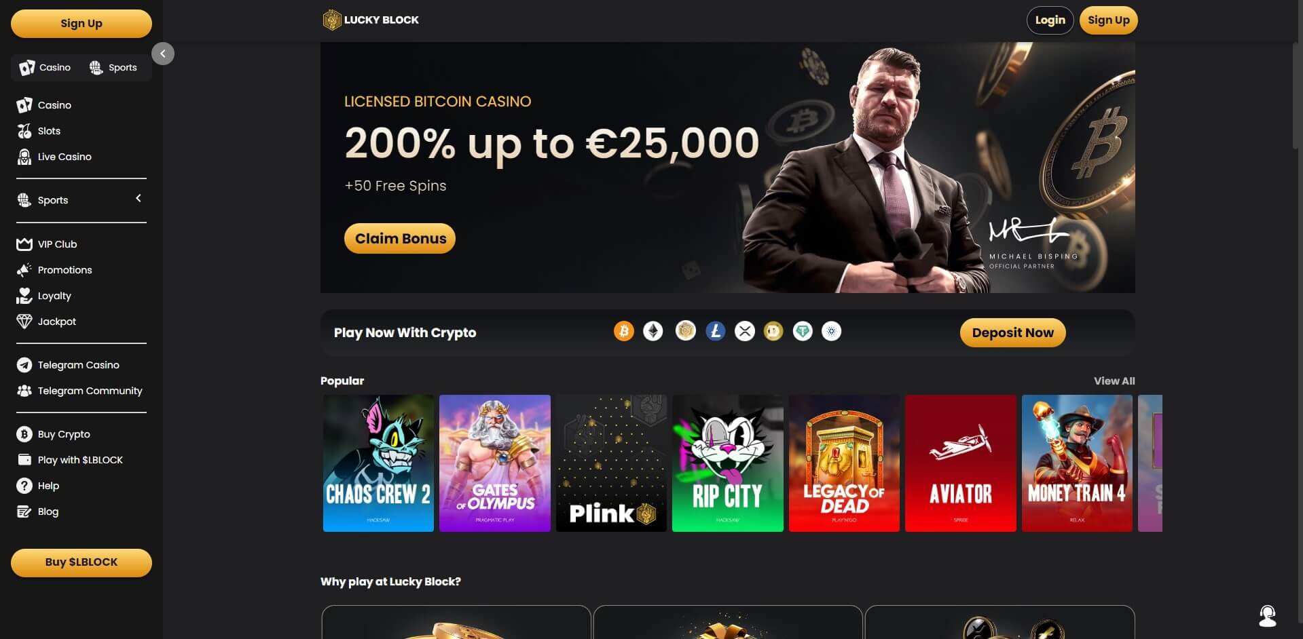1303x639 pixels.
Task: Expand the Sports submenu chevron
Action: [x=139, y=198]
